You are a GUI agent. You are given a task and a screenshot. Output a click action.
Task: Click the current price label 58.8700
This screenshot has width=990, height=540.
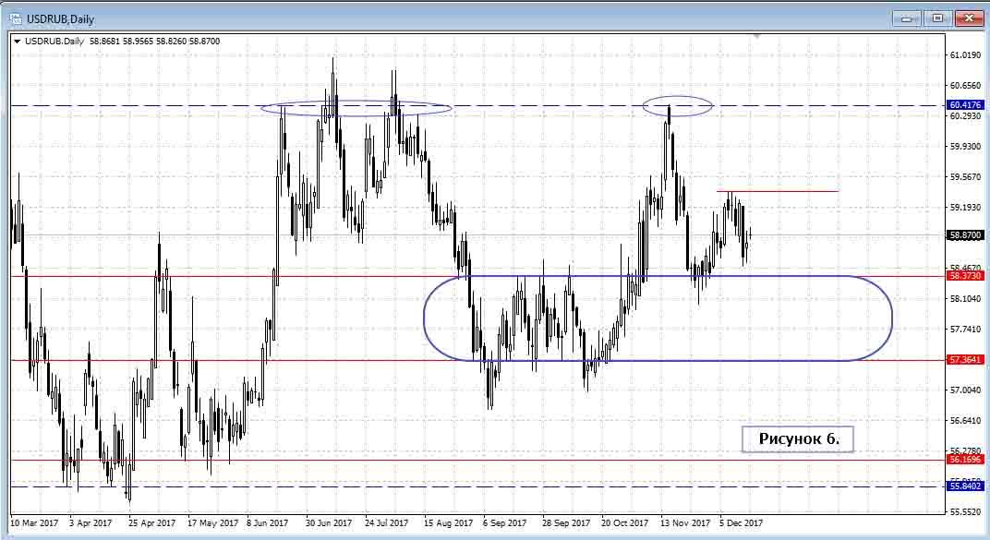965,235
